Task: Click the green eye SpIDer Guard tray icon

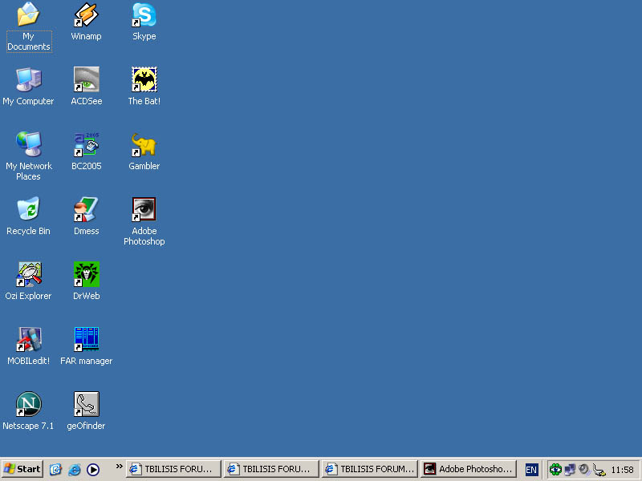Action: (555, 469)
